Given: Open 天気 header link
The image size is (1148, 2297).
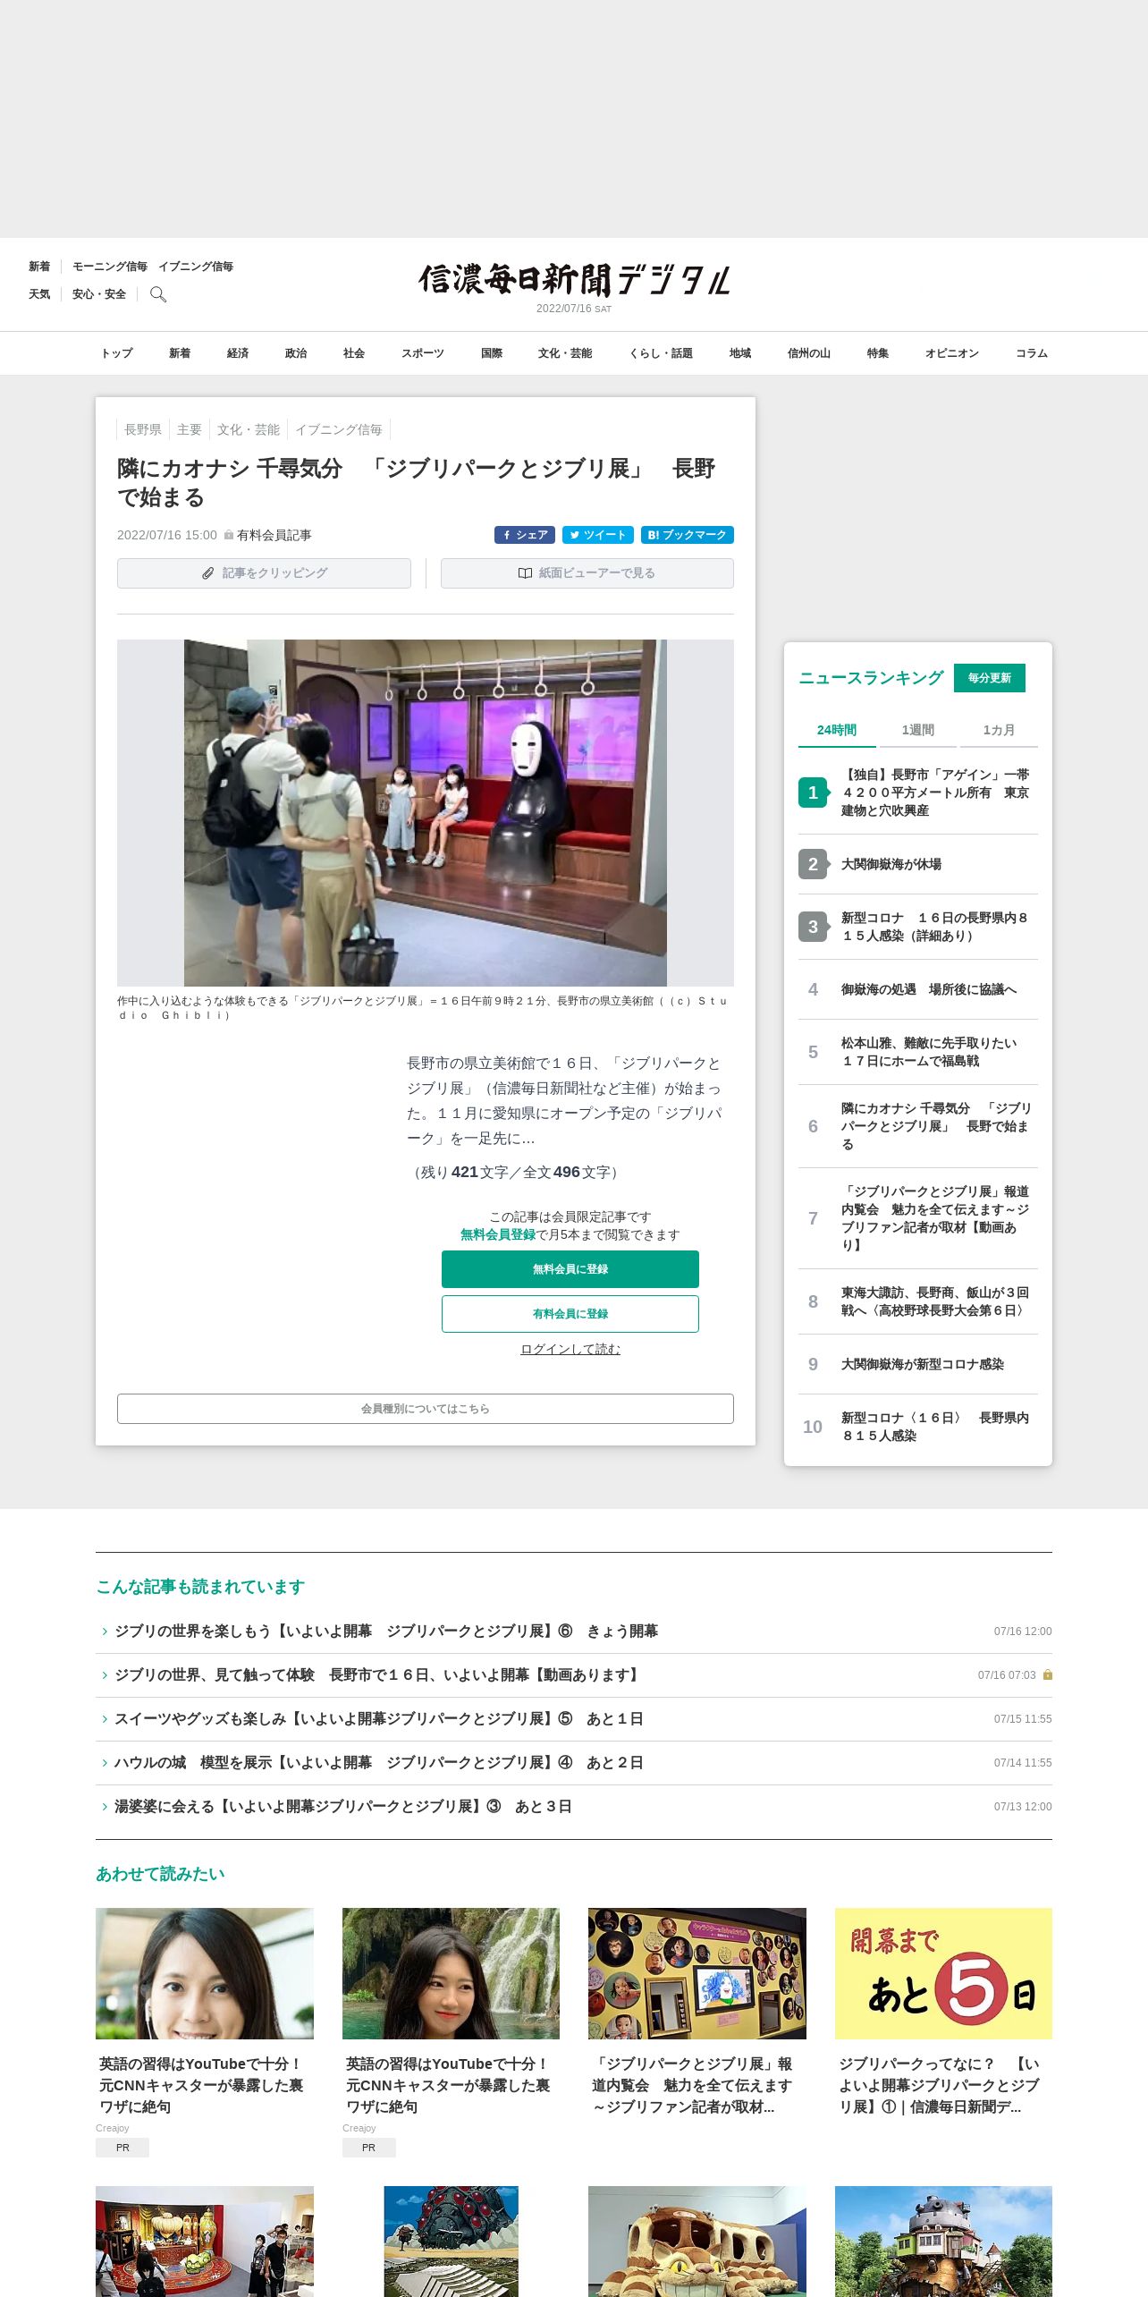Looking at the screenshot, I should click(x=39, y=294).
